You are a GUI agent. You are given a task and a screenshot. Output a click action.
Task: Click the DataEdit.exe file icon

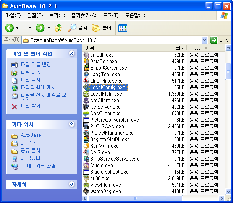[x=86, y=62]
